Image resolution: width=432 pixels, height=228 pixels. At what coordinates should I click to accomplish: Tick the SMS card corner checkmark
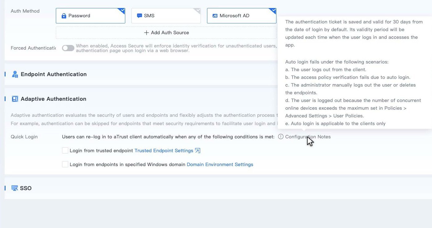tap(197, 11)
